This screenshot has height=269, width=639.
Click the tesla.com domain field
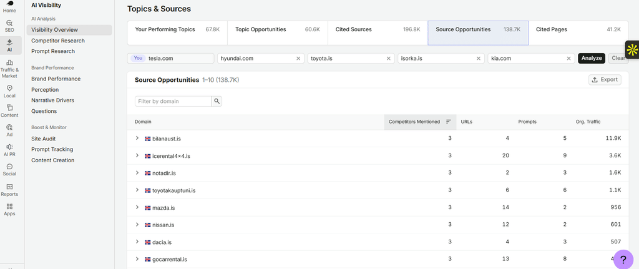coord(171,58)
